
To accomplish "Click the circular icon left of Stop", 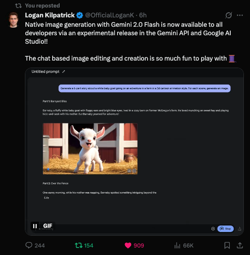I will (x=213, y=229).
